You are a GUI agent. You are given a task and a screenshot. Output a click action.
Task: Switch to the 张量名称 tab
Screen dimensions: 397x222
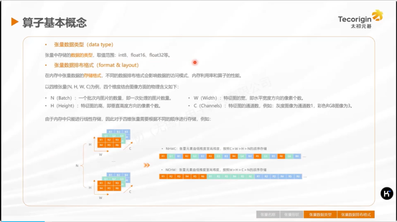[268, 214]
